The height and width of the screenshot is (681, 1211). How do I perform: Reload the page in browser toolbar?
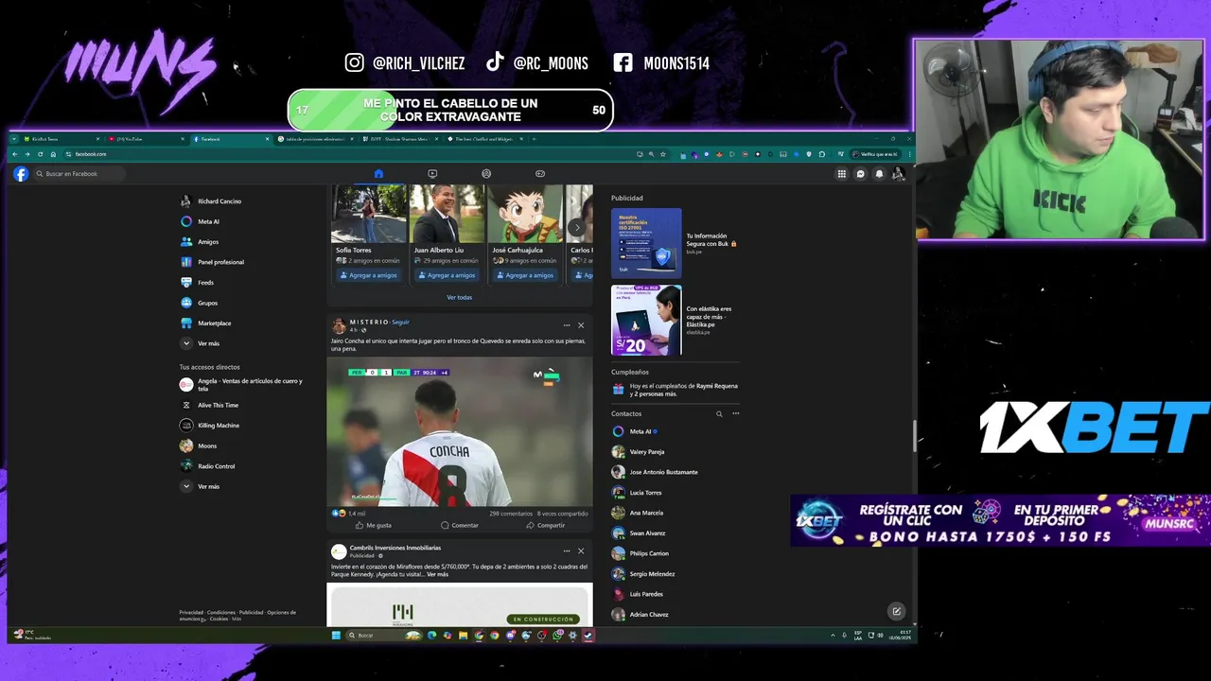[40, 154]
